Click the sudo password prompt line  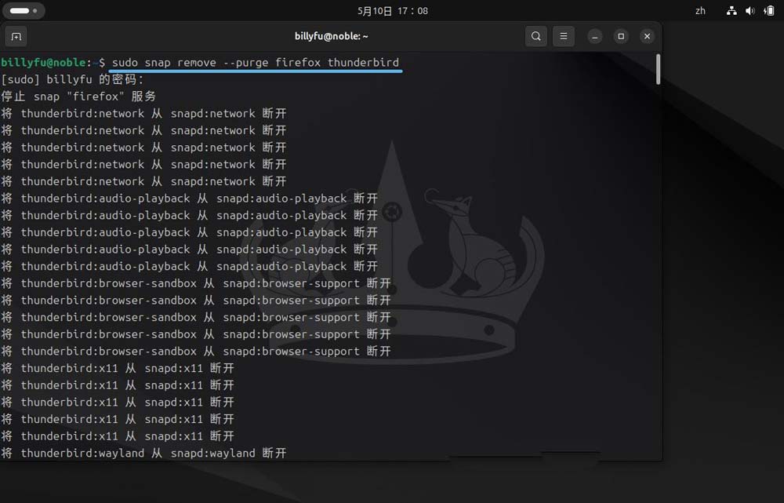(x=73, y=79)
